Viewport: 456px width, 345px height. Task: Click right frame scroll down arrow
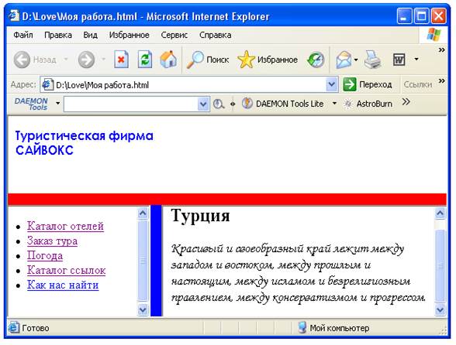tap(440, 309)
